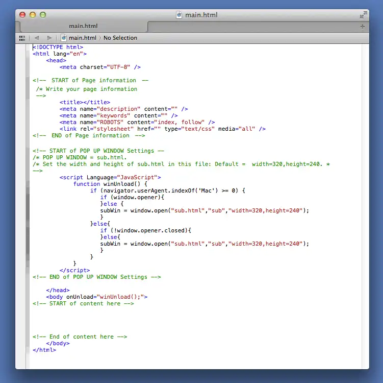Click the main.html file icon in jump bar

click(x=64, y=38)
